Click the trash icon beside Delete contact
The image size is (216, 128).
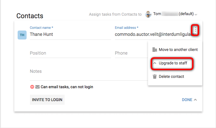click(x=154, y=76)
